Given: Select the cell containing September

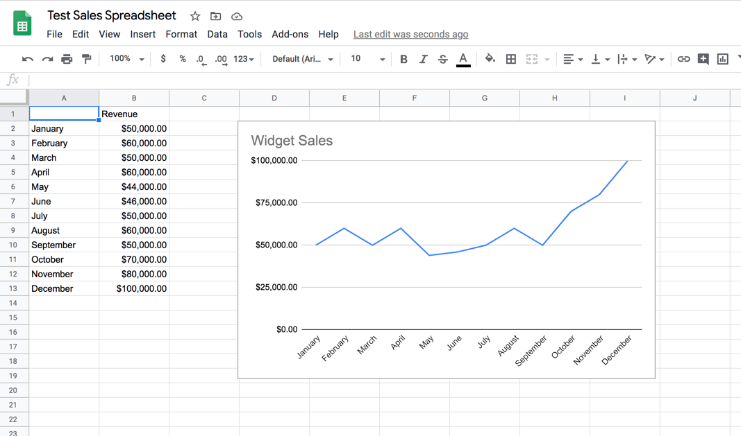Looking at the screenshot, I should [64, 245].
